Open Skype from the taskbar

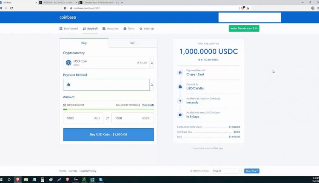tap(101, 180)
